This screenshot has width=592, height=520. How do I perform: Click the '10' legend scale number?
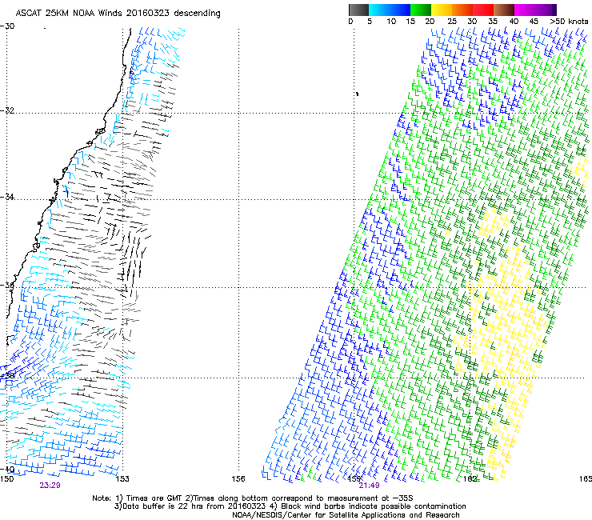click(391, 22)
